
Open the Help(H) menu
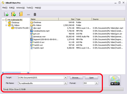click(38, 8)
